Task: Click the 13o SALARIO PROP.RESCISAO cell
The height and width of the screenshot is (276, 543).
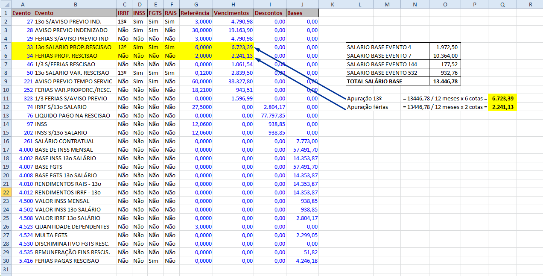Action: pyautogui.click(x=75, y=47)
